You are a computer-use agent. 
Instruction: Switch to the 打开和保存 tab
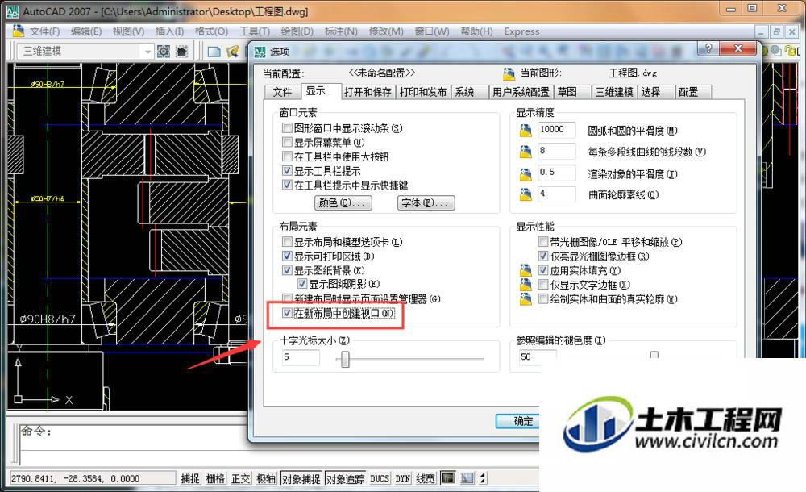[368, 92]
